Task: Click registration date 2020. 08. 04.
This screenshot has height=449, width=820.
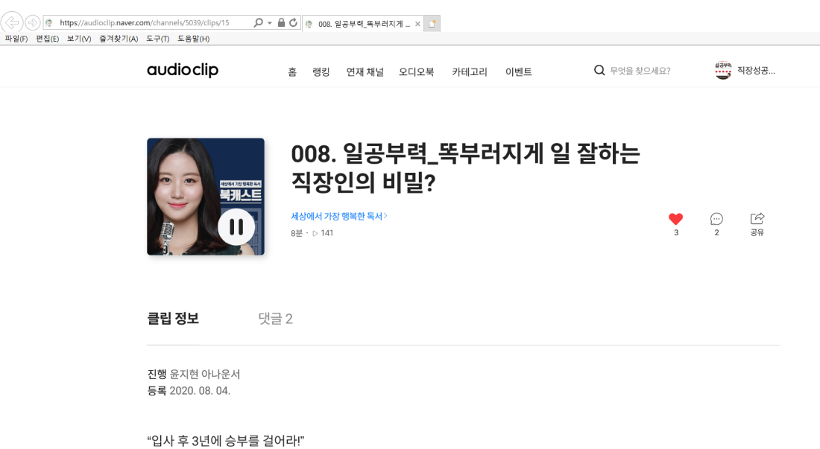Action: click(x=200, y=390)
